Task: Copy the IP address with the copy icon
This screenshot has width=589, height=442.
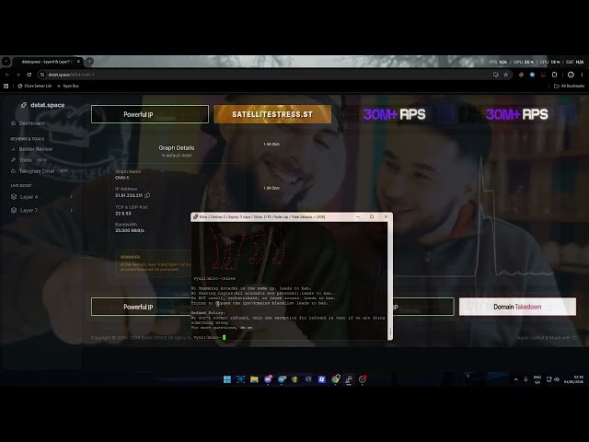Action: (147, 195)
